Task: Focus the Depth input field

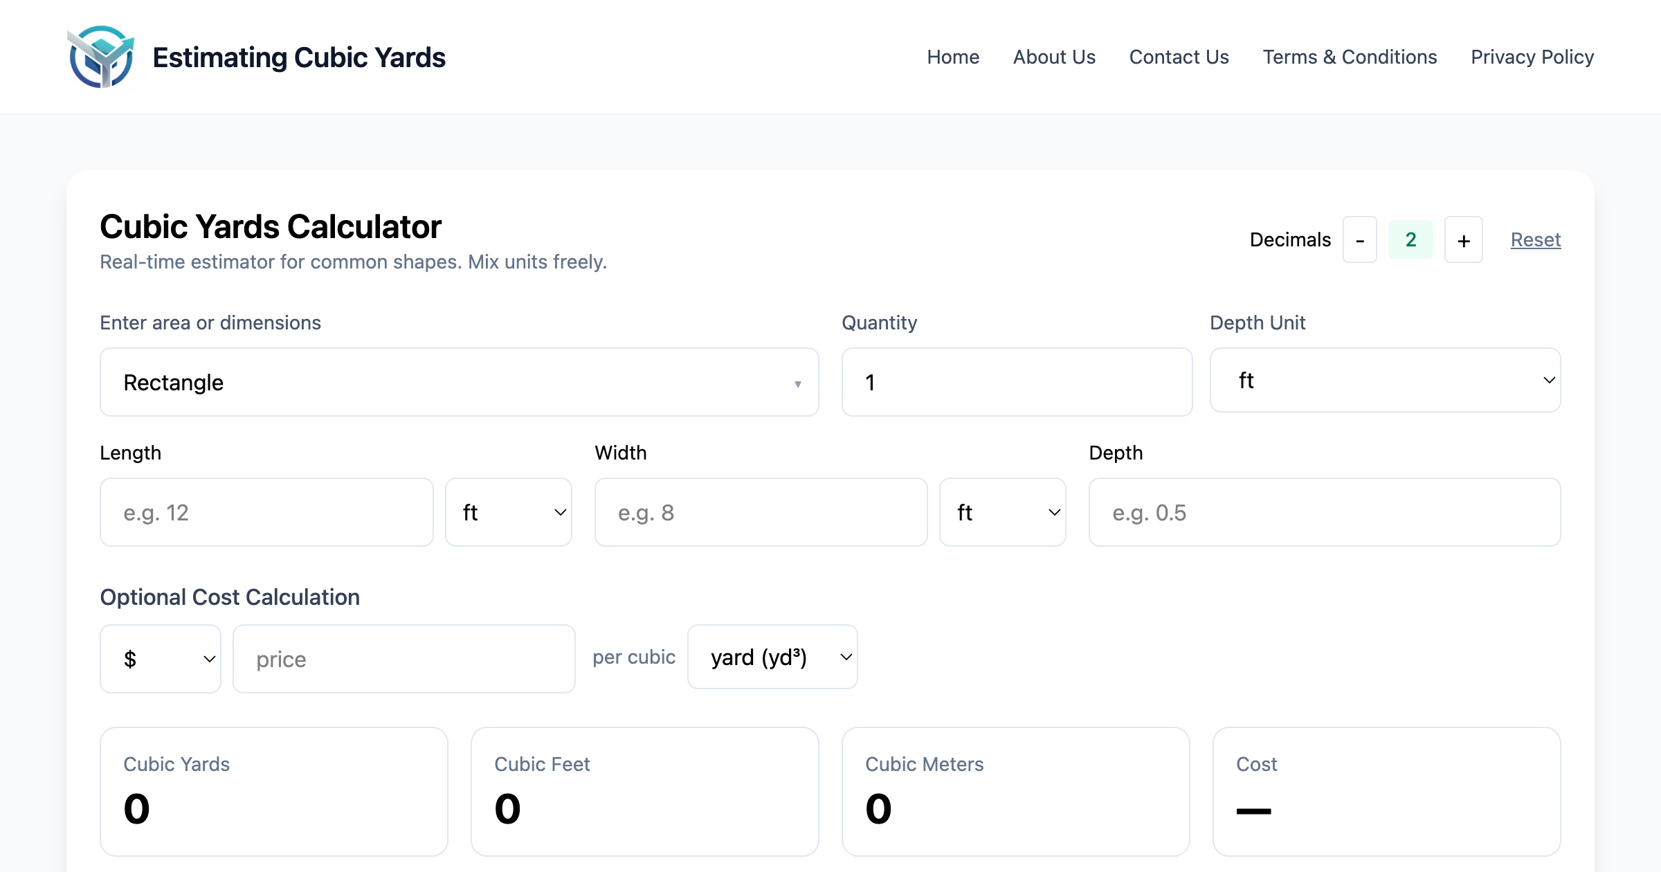Action: click(x=1325, y=512)
